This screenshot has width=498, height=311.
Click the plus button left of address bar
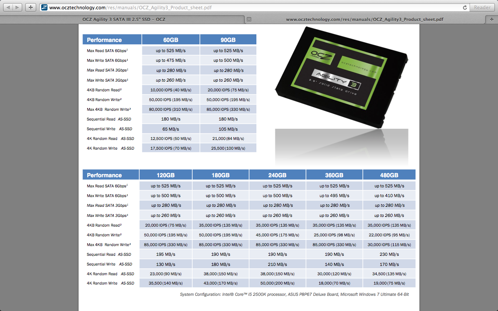tap(31, 7)
